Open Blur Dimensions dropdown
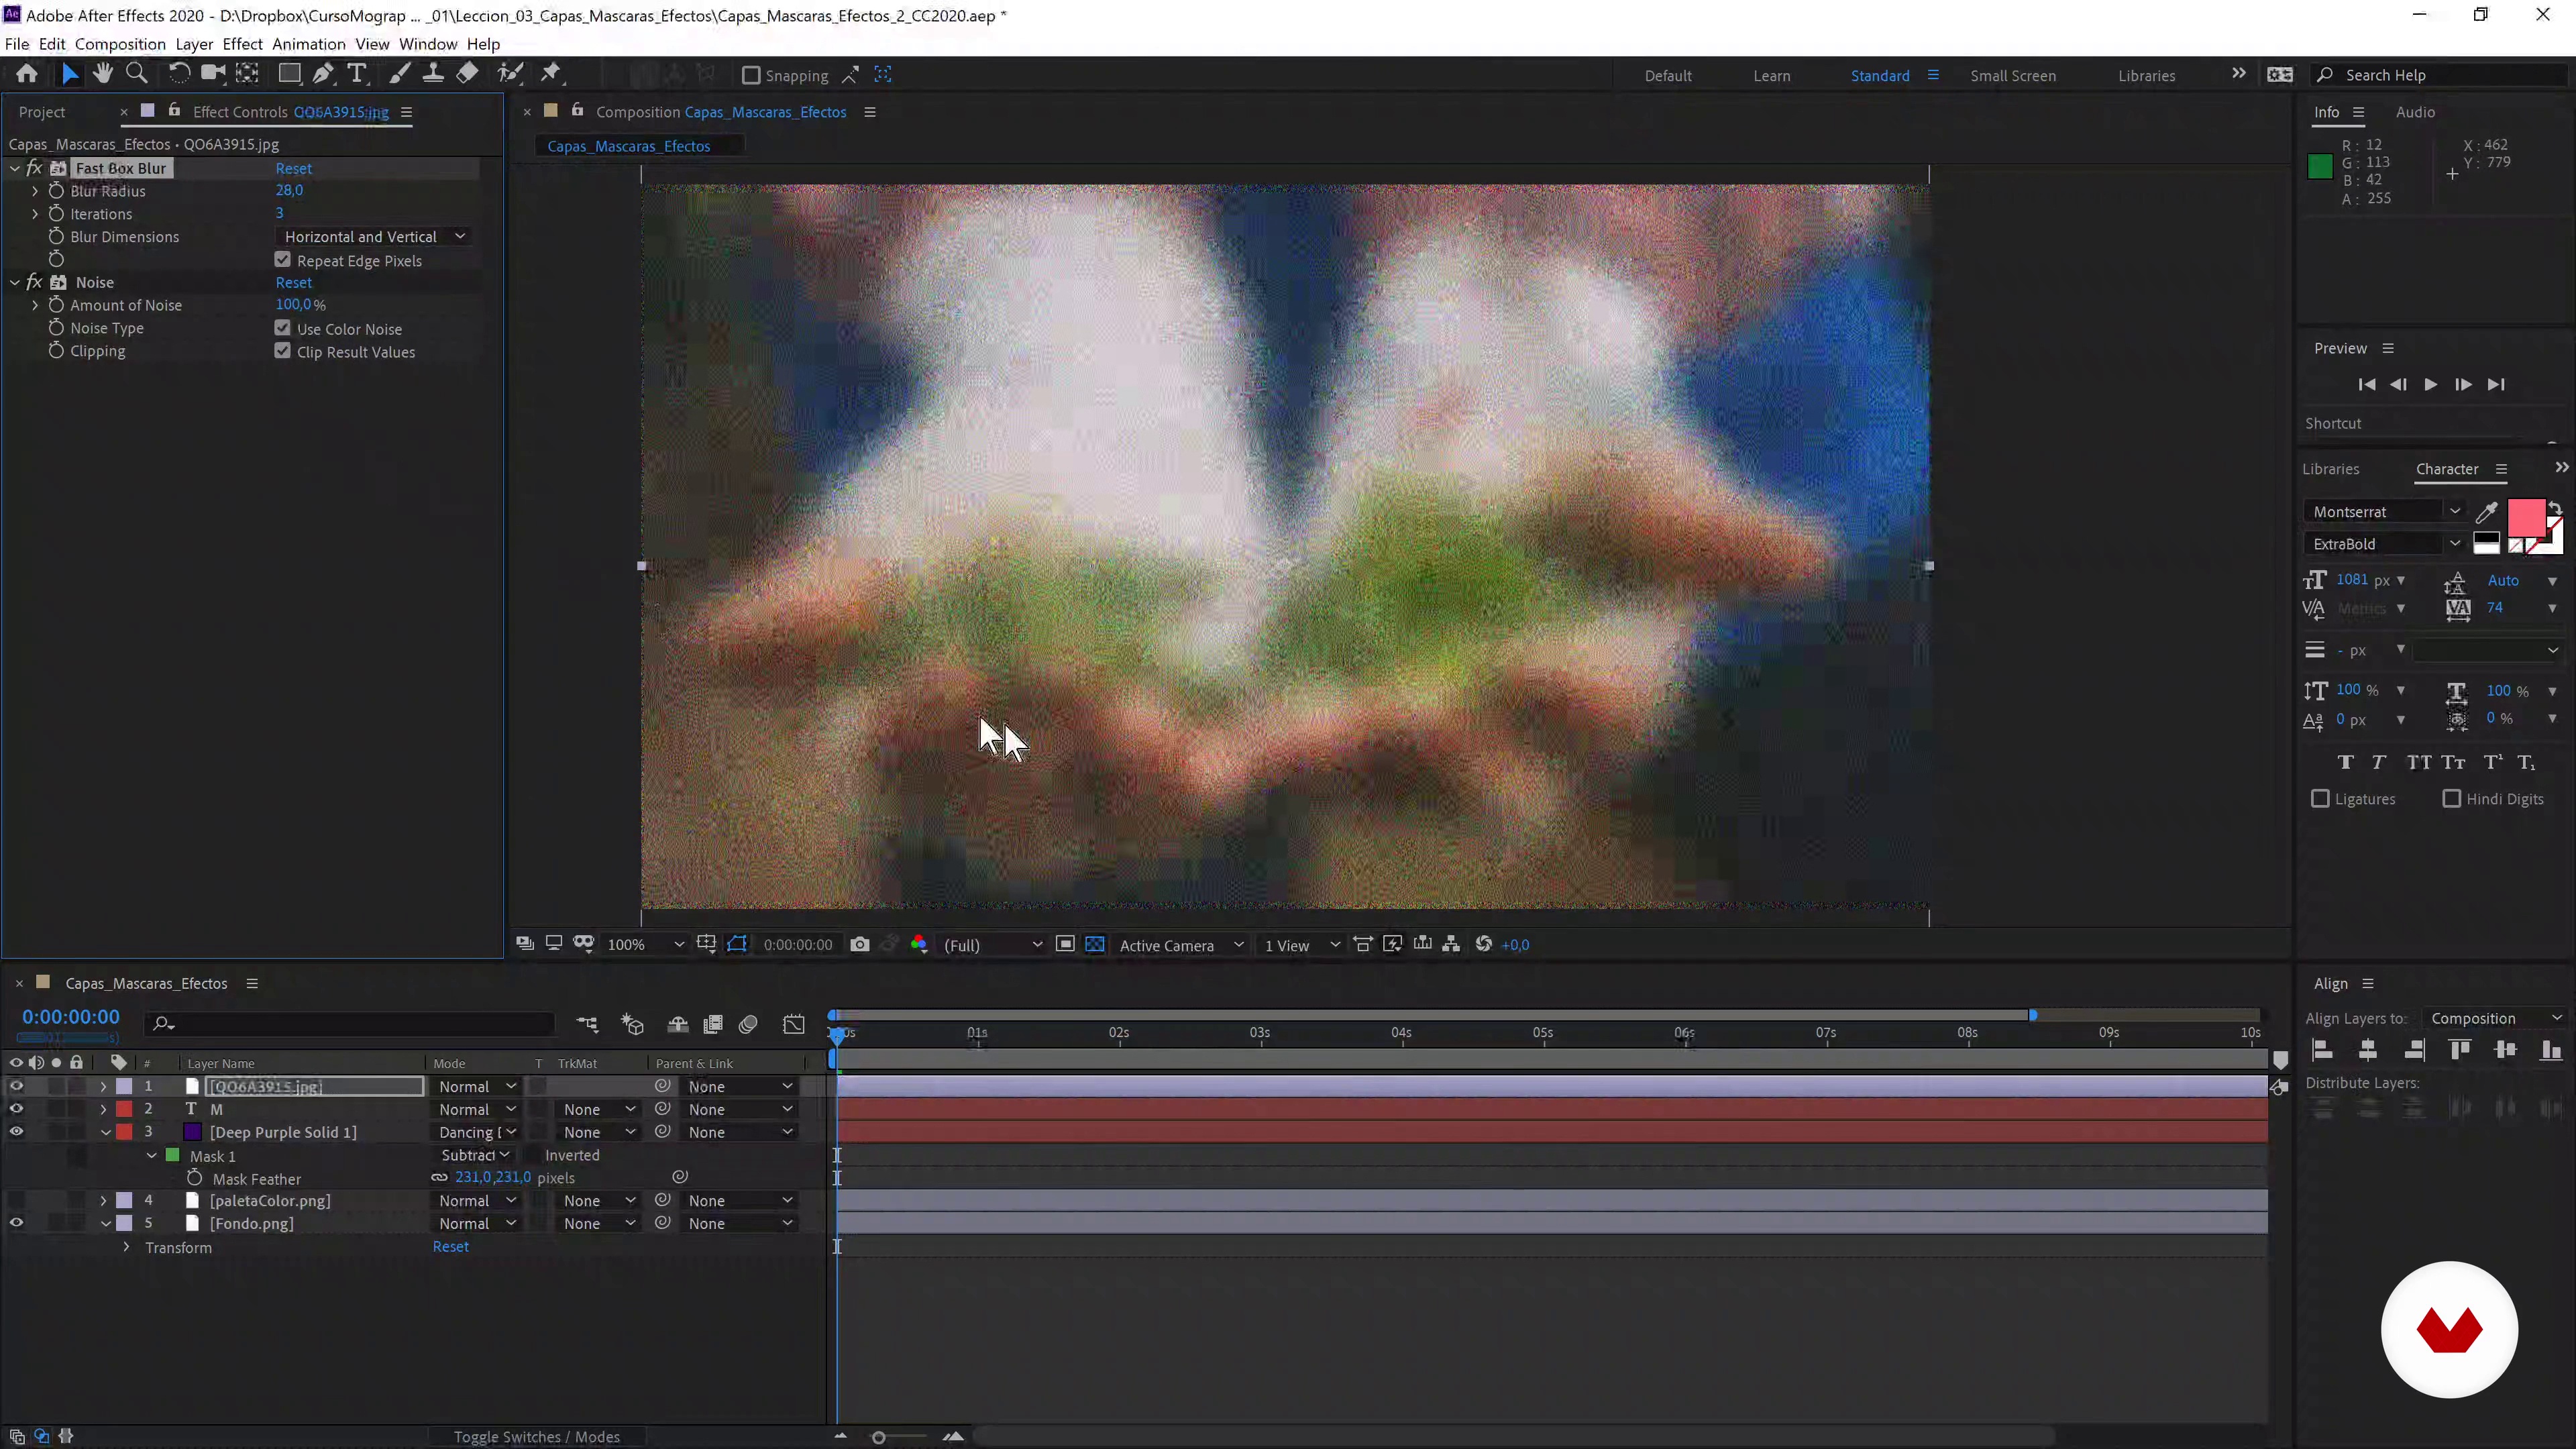Screen dimensions: 2576x1449 [x=374, y=237]
